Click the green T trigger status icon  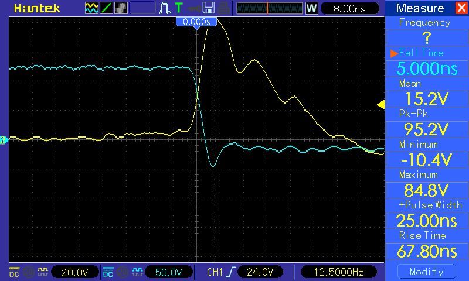(179, 8)
